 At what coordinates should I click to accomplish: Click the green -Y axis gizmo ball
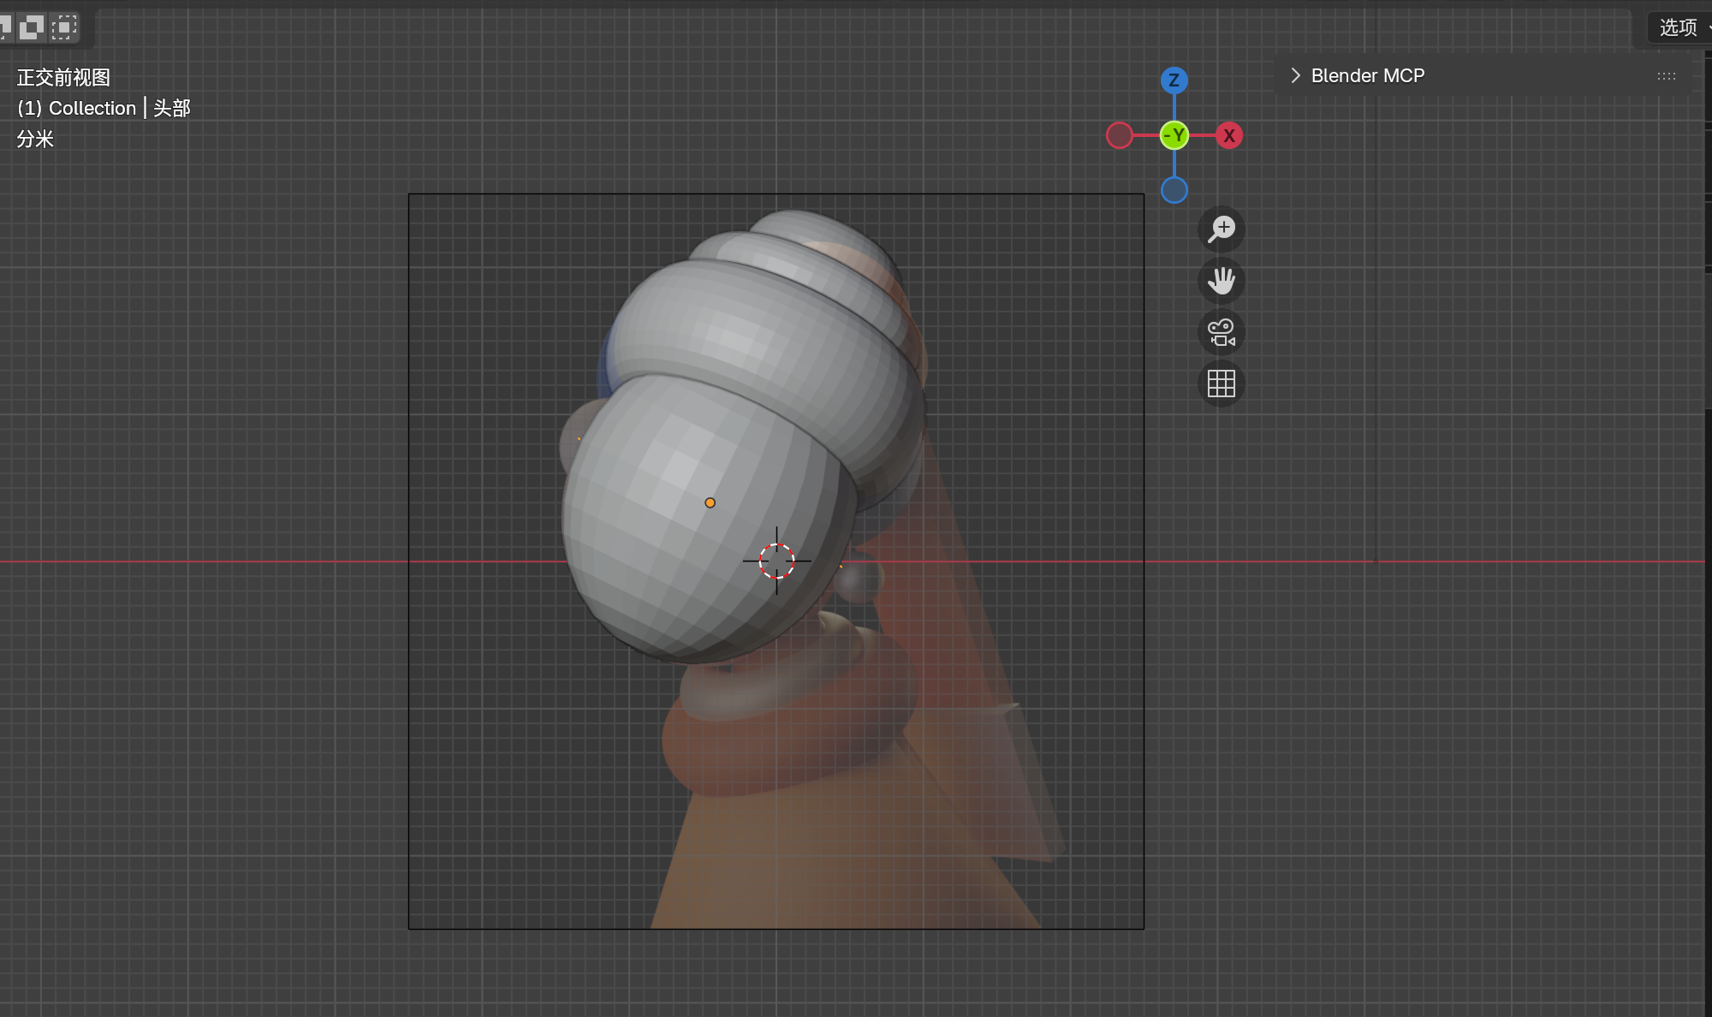click(1174, 135)
